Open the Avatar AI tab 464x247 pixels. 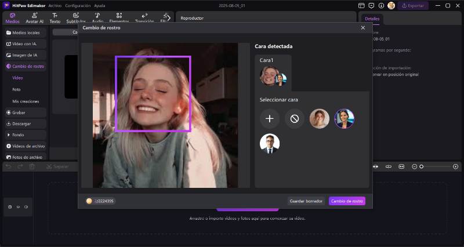click(34, 18)
